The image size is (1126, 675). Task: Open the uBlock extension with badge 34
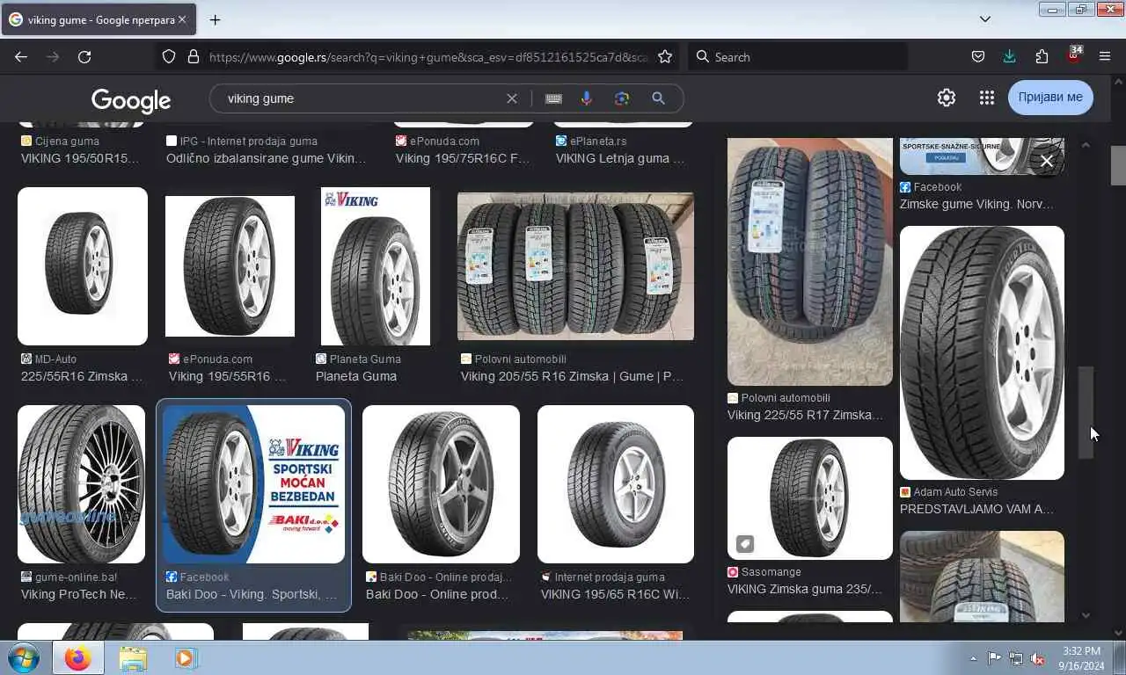pos(1073,55)
